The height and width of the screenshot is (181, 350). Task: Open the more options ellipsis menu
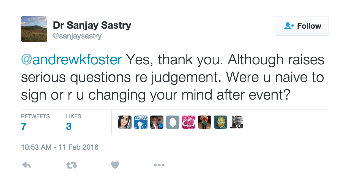(x=159, y=165)
